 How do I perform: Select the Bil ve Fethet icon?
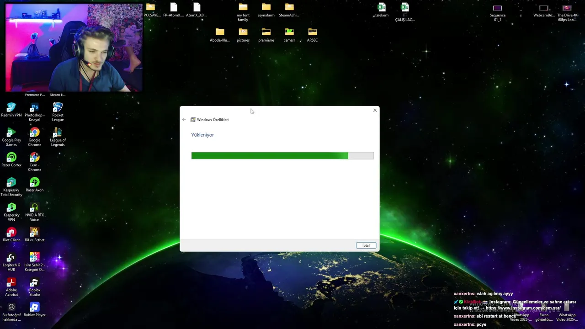coord(34,235)
